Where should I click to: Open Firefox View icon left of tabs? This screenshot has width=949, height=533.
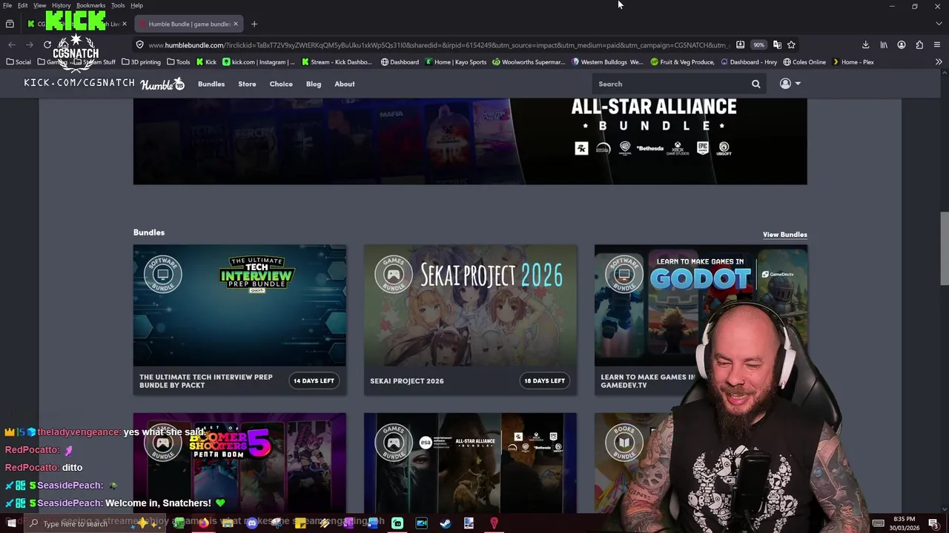pyautogui.click(x=10, y=24)
